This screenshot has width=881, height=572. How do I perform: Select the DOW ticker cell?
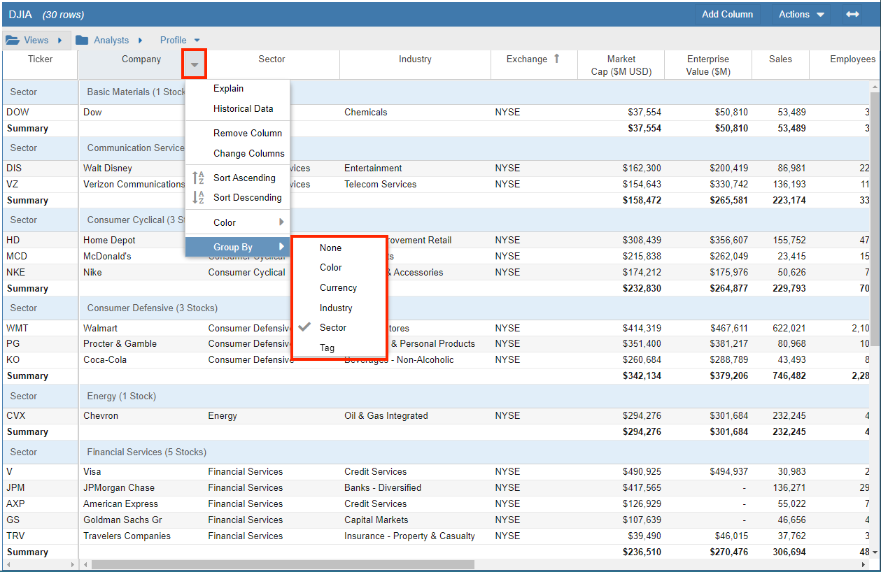[41, 112]
